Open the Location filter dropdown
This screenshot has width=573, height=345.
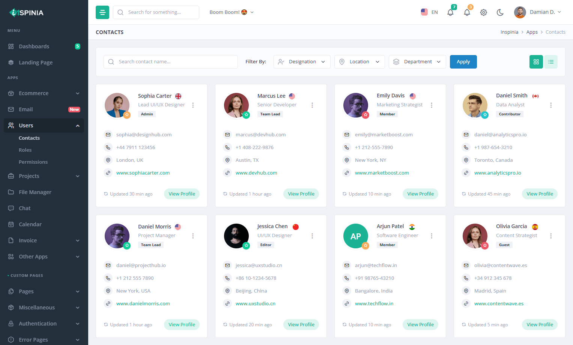point(359,62)
